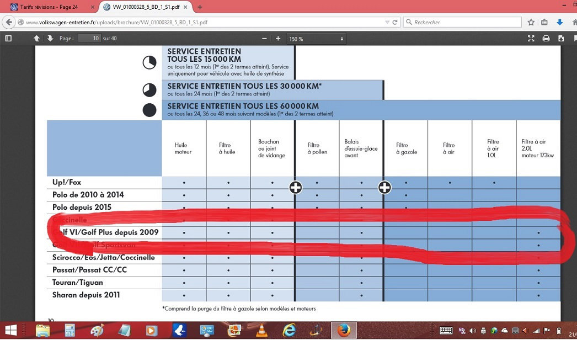Click 'Scirocco/Eos/Jetta/Coccinelle' row label
Screen dimensions: 577x340
click(x=103, y=258)
